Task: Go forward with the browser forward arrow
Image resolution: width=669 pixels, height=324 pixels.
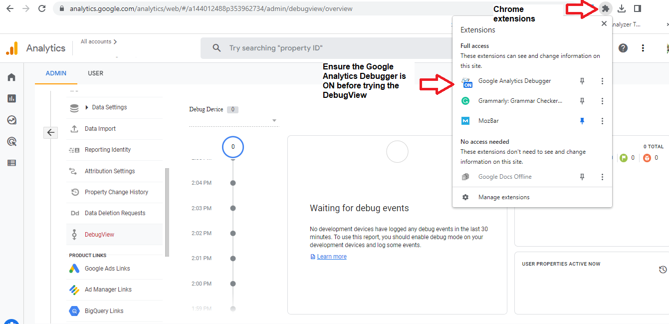Action: point(25,8)
